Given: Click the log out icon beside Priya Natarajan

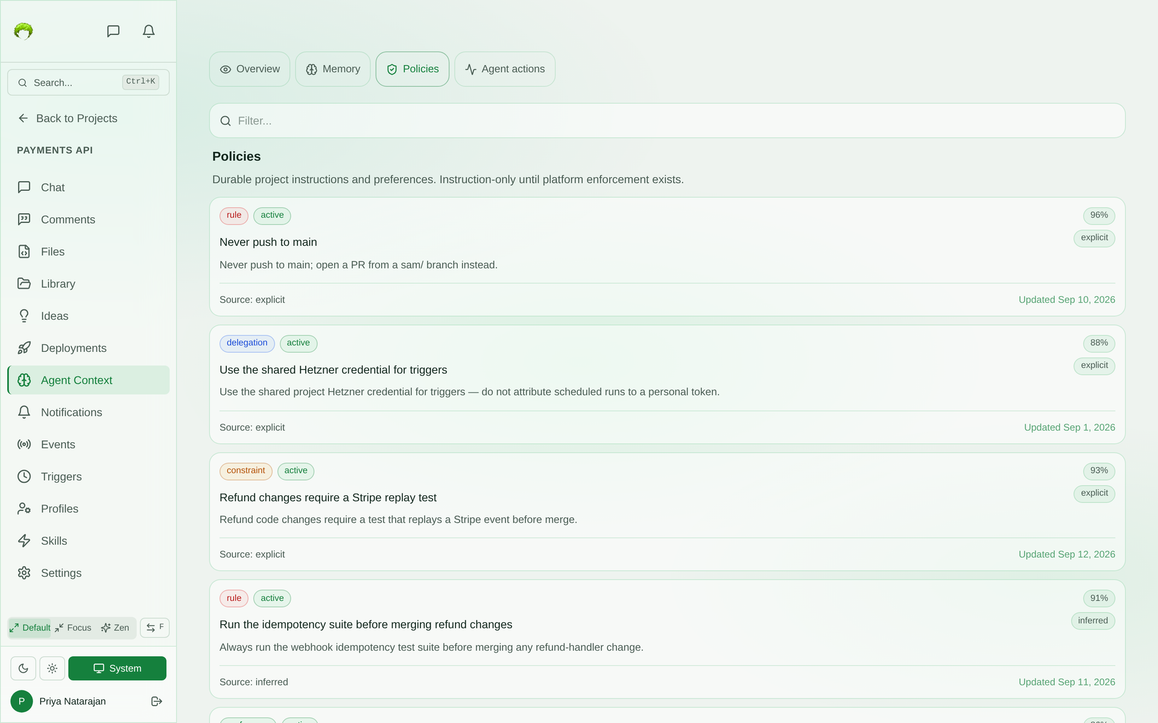Looking at the screenshot, I should 157,701.
